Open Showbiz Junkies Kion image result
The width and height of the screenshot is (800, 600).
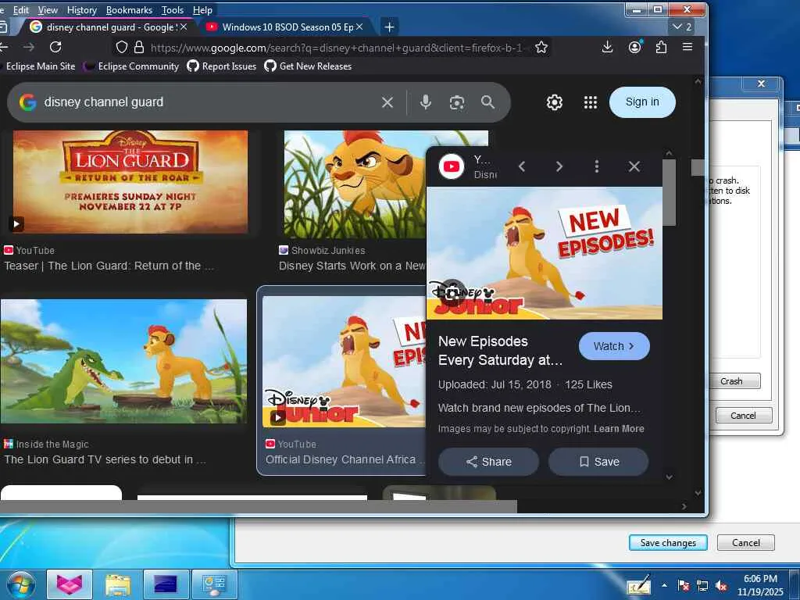(x=355, y=184)
